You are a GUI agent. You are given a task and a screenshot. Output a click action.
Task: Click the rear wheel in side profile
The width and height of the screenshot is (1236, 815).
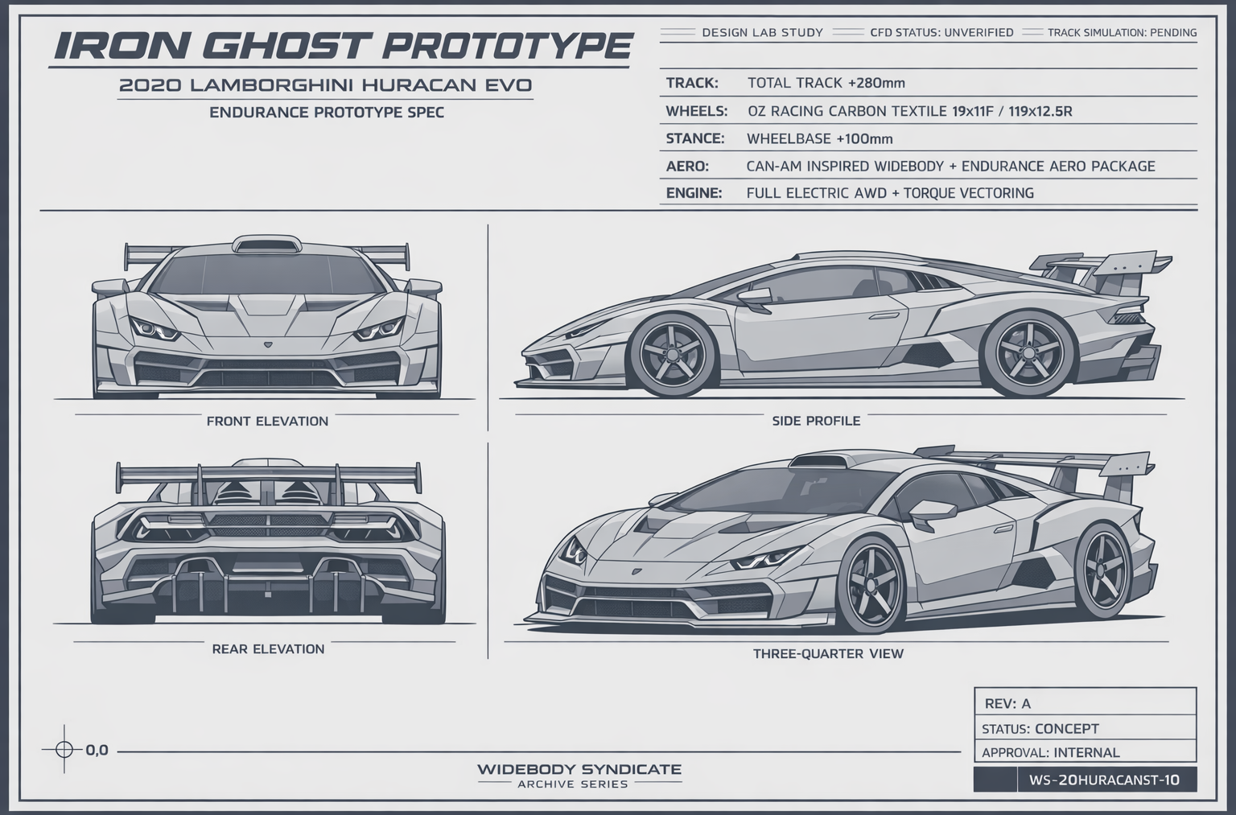click(1029, 355)
